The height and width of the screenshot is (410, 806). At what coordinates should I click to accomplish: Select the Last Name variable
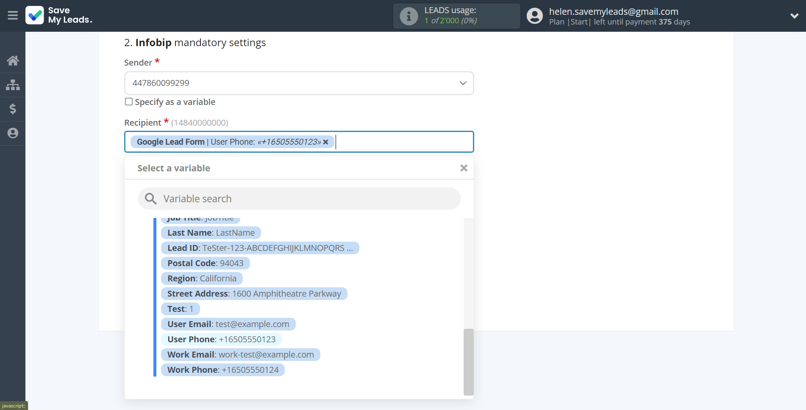pyautogui.click(x=211, y=233)
